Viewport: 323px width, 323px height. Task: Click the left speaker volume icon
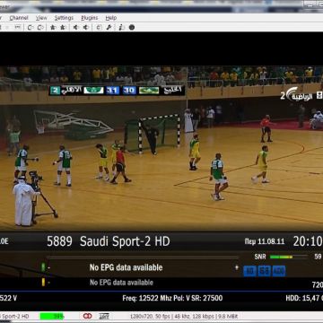pyautogui.click(x=75, y=27)
